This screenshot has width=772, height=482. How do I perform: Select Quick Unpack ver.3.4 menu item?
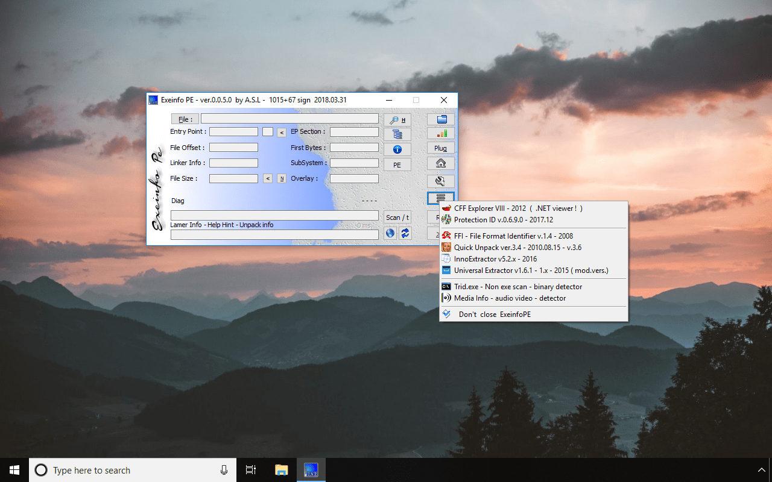534,248
